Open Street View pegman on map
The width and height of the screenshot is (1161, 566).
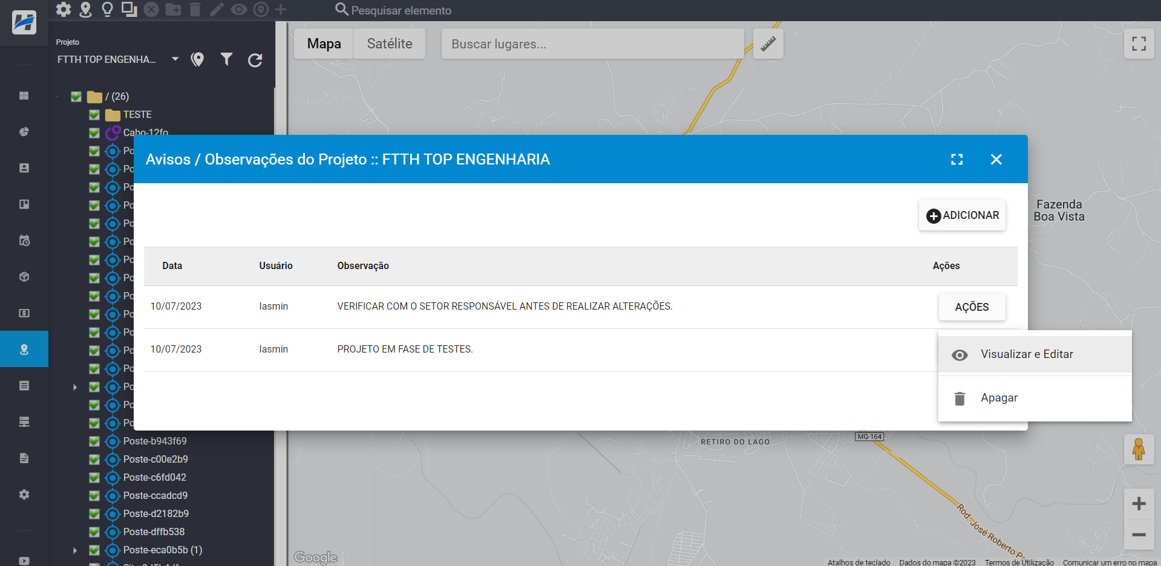(1139, 449)
